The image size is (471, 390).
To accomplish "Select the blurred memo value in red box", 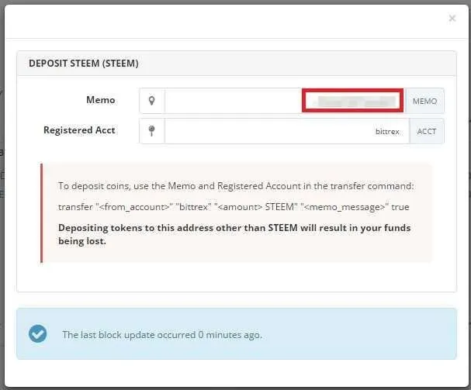I will coord(352,101).
